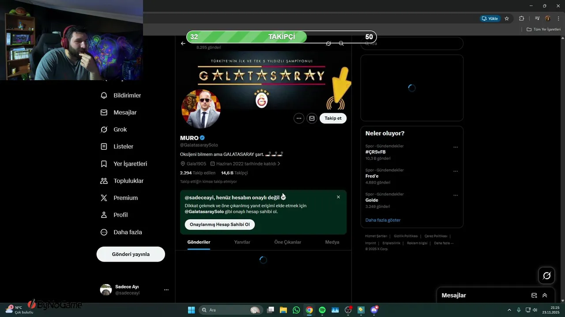Expand the footer Daha fazla ··· menu
Image resolution: width=565 pixels, height=317 pixels.
[444, 243]
